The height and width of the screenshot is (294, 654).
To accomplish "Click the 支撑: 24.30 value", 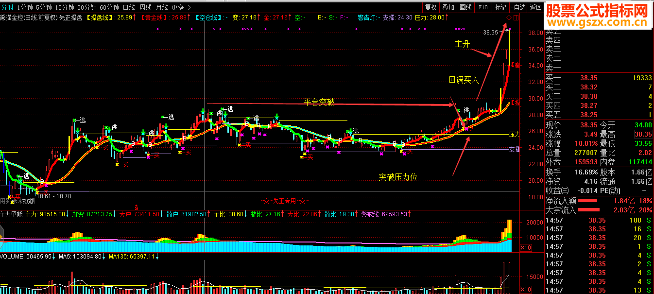I will pyautogui.click(x=397, y=17).
